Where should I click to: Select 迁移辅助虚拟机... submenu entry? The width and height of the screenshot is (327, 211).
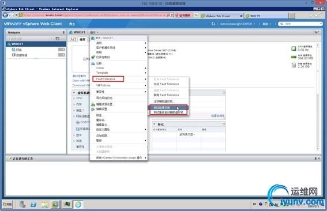168,101
